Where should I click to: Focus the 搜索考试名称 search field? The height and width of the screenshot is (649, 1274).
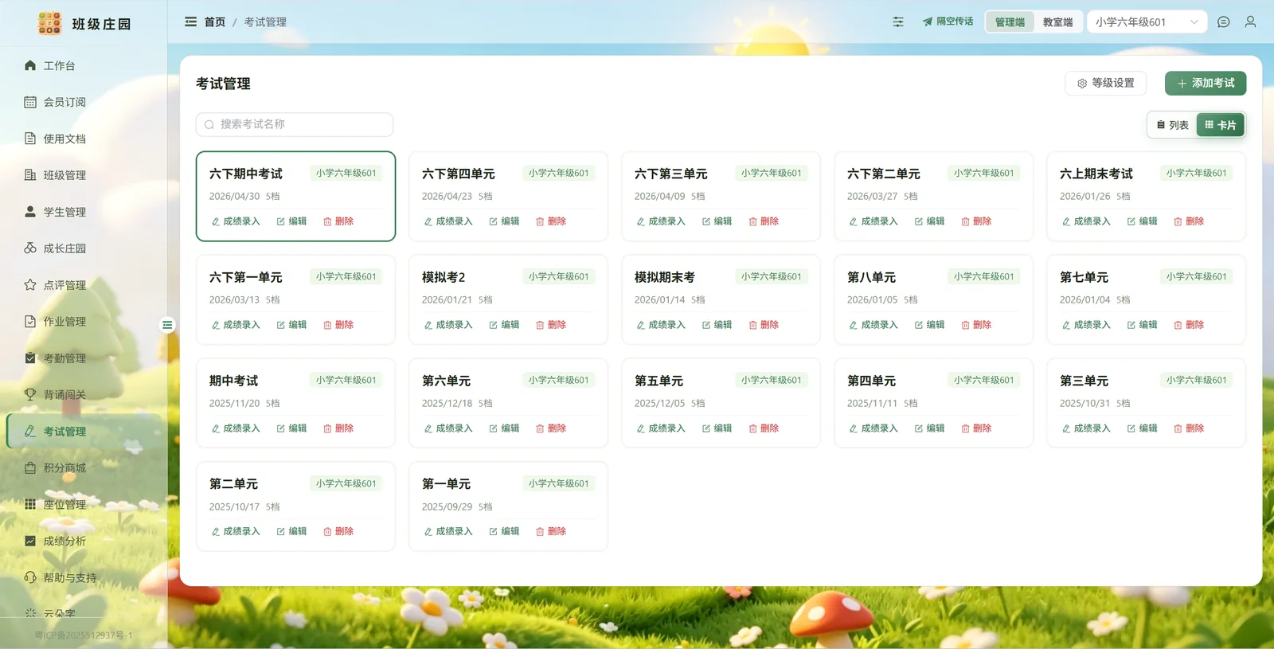point(295,124)
